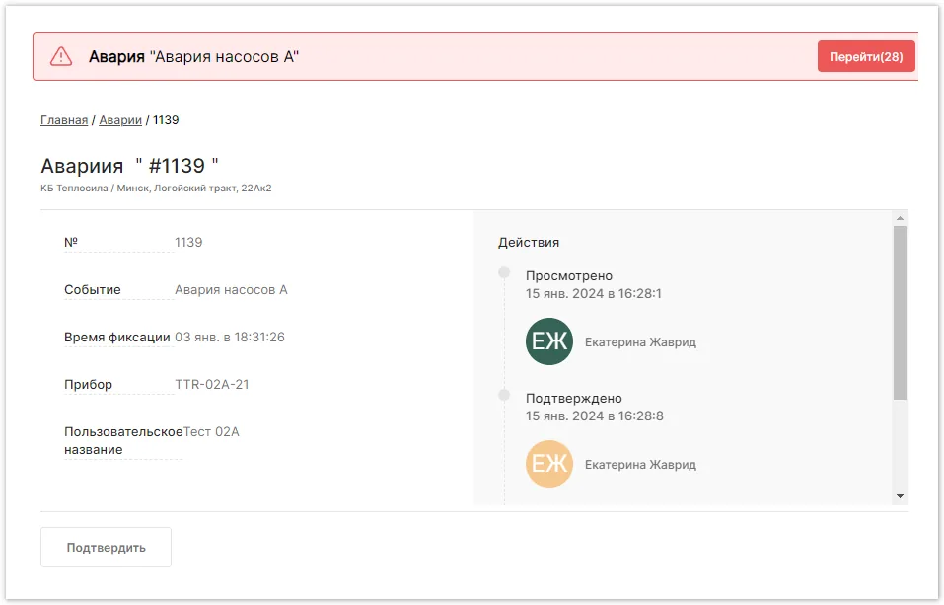Click the number value 1139 in the details
Screen dimensions: 944x605
point(188,242)
